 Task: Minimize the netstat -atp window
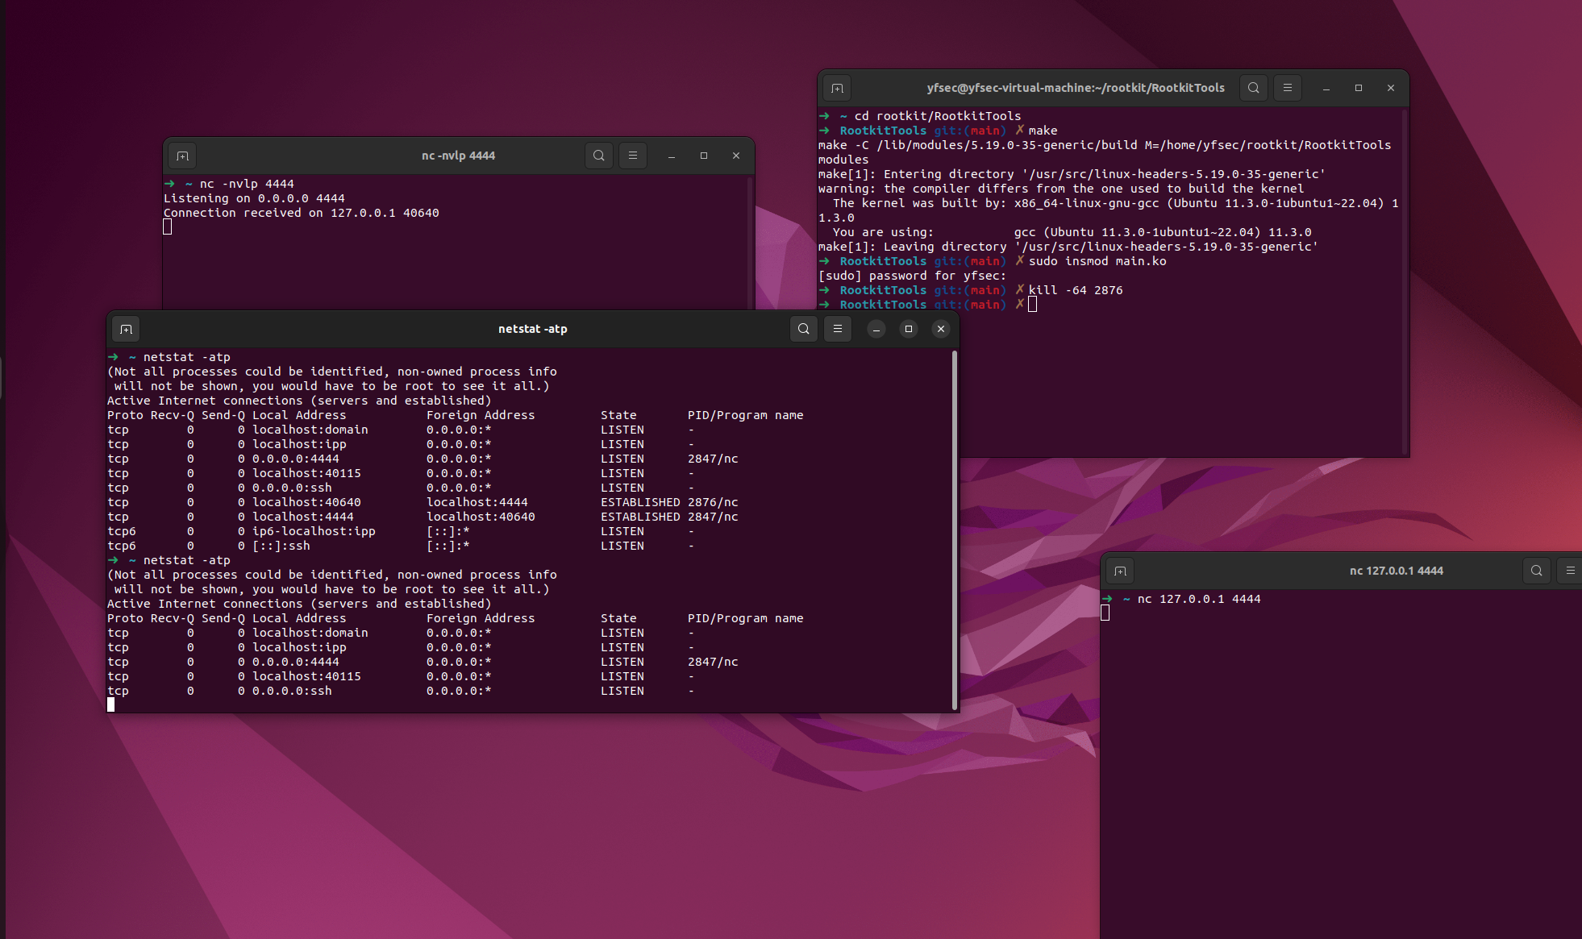(x=876, y=329)
